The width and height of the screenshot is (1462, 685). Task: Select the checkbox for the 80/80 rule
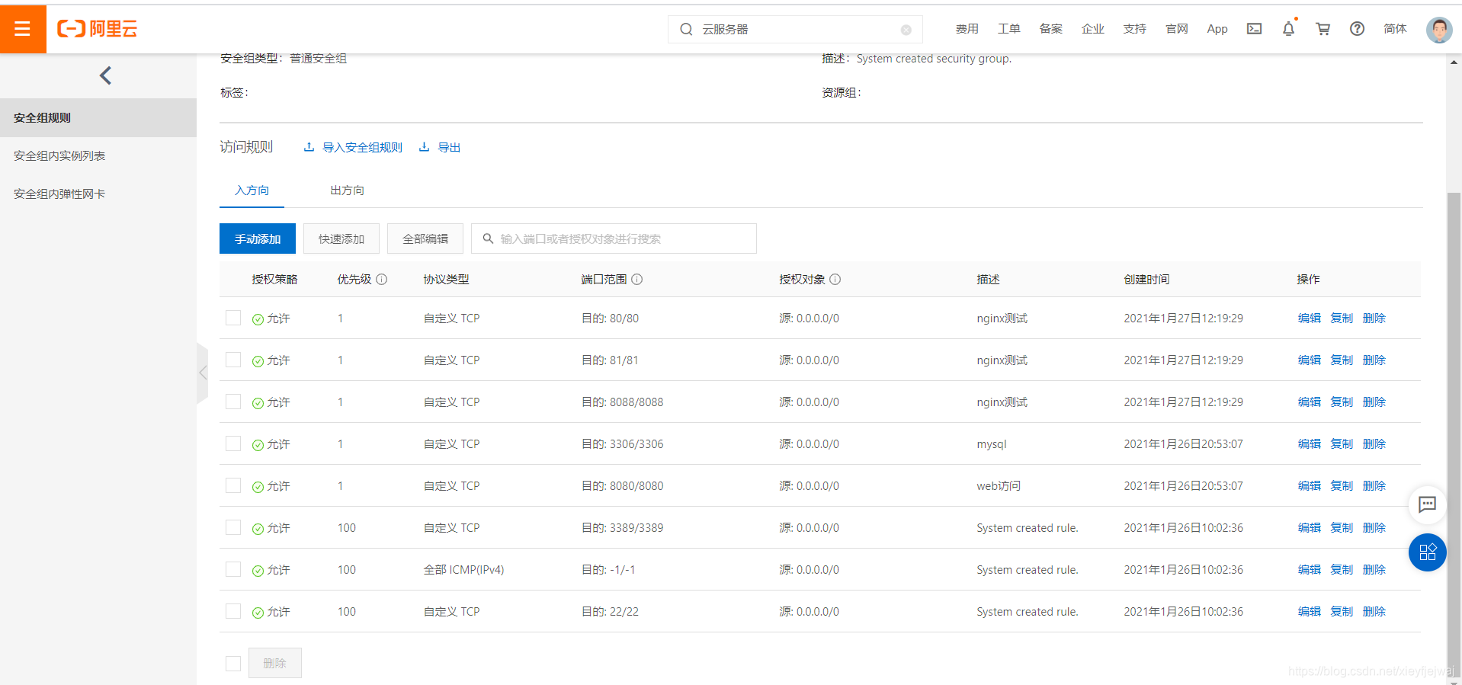[233, 318]
